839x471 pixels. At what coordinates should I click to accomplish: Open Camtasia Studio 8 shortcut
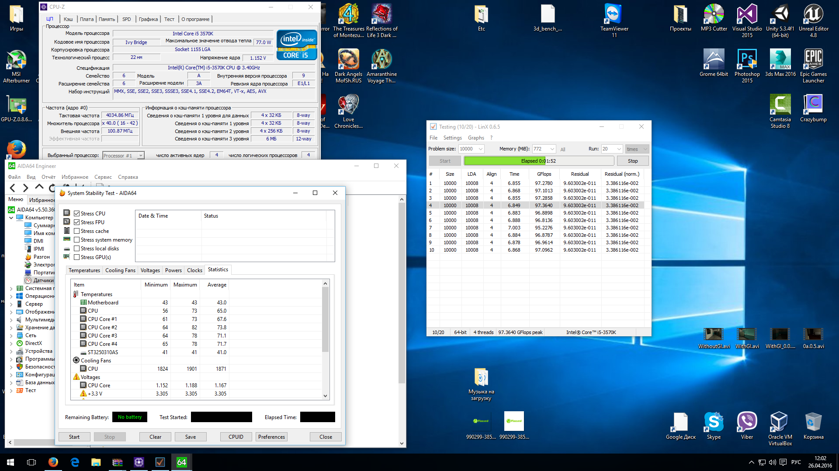point(780,105)
